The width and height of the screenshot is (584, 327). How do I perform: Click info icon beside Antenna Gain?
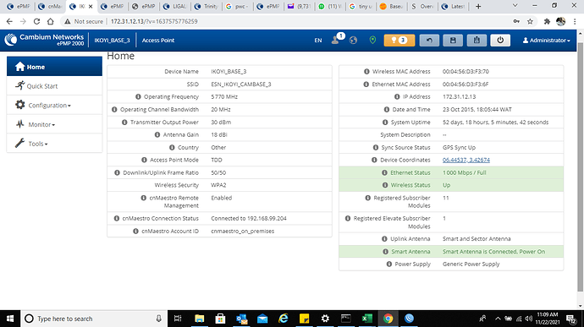pyautogui.click(x=157, y=134)
